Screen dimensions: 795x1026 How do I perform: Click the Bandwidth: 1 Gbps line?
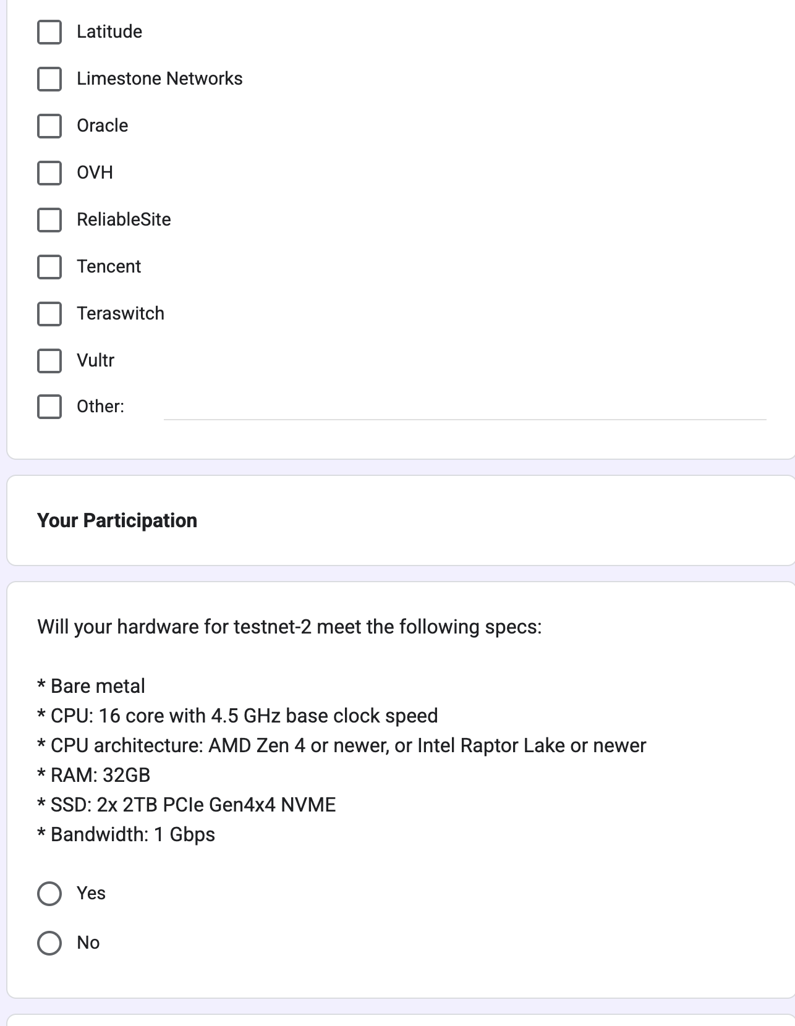pos(126,834)
